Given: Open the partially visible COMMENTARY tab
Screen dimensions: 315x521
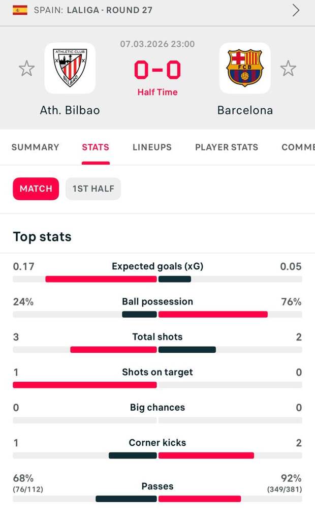Looking at the screenshot, I should (298, 147).
